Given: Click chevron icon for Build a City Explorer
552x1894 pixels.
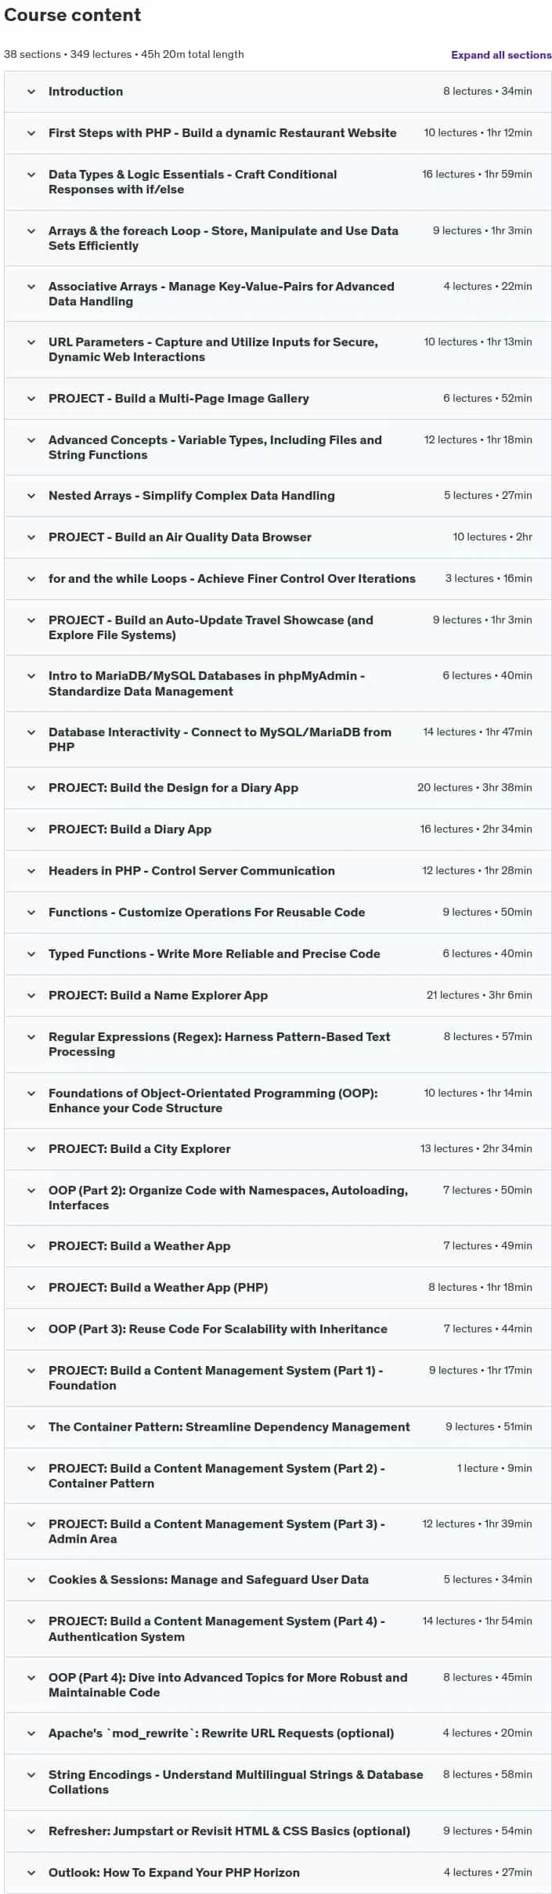Looking at the screenshot, I should point(31,1149).
